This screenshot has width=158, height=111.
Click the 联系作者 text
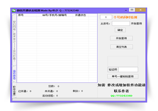point(121,91)
